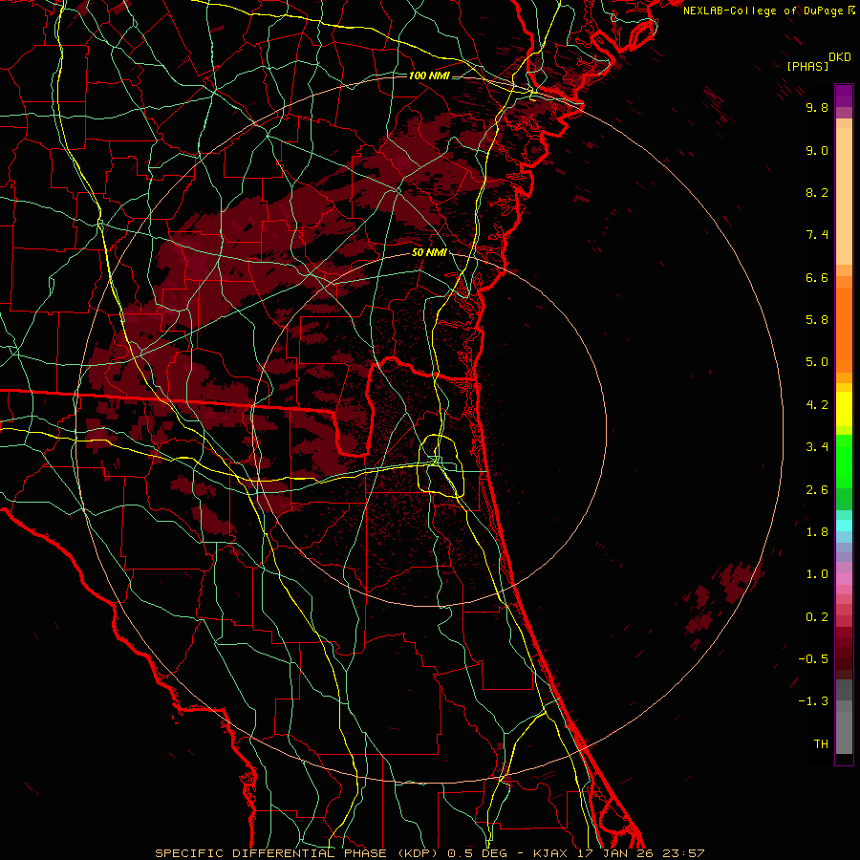Click the 7.4 color scale value
Viewport: 860px width, 860px height.
pyautogui.click(x=817, y=235)
